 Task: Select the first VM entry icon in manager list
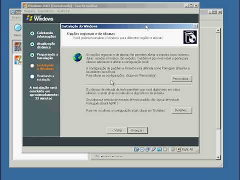pos(18,46)
